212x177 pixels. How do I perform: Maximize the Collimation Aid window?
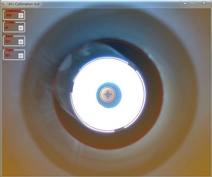click(x=193, y=3)
